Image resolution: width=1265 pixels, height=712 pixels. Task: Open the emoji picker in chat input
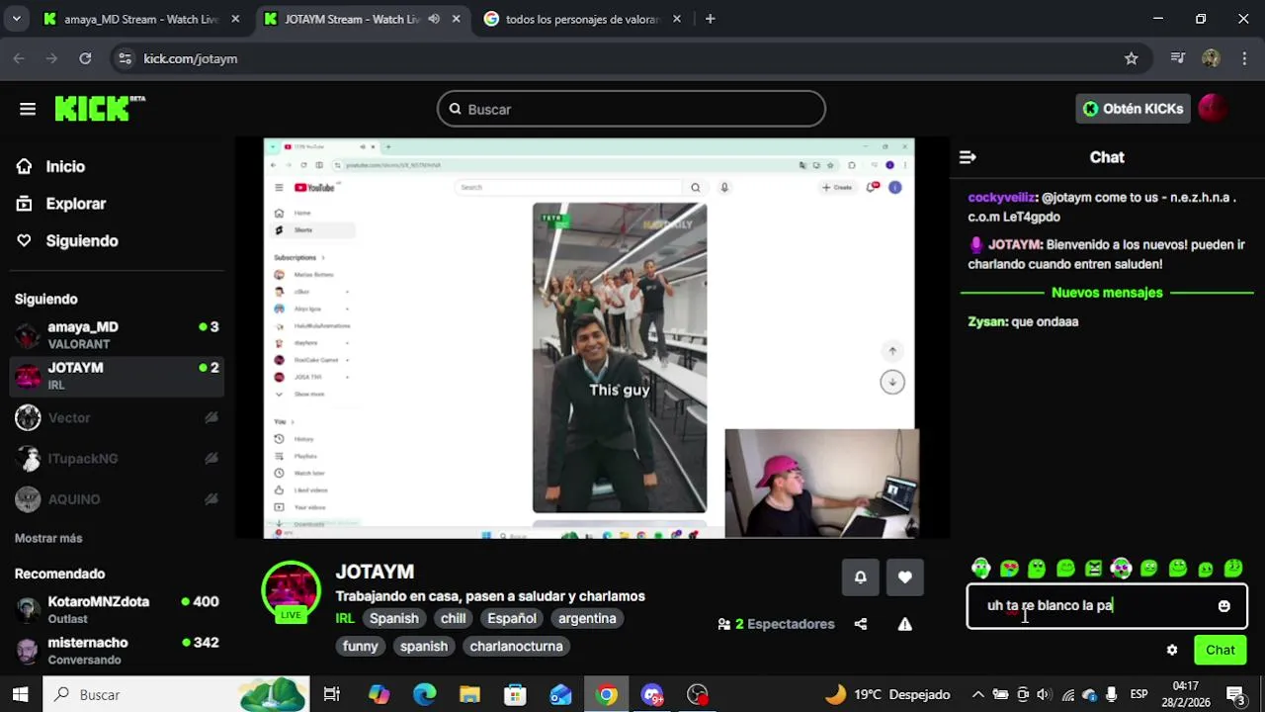click(1223, 606)
